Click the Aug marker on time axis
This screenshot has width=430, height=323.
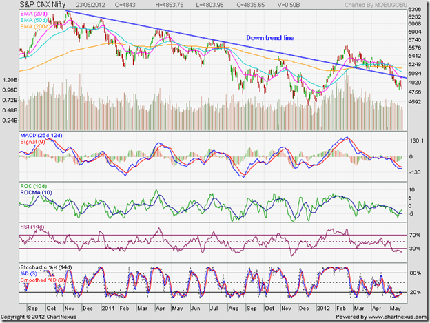point(234,309)
